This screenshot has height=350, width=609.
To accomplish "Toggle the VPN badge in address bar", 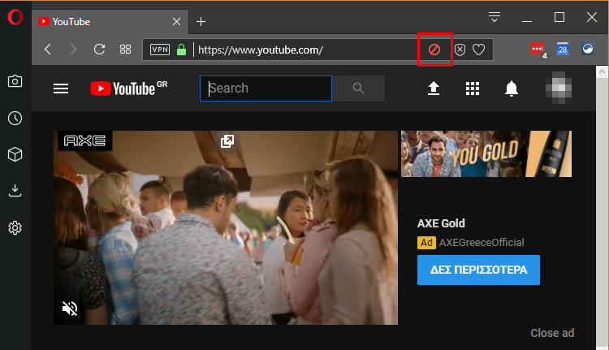I will pos(160,50).
